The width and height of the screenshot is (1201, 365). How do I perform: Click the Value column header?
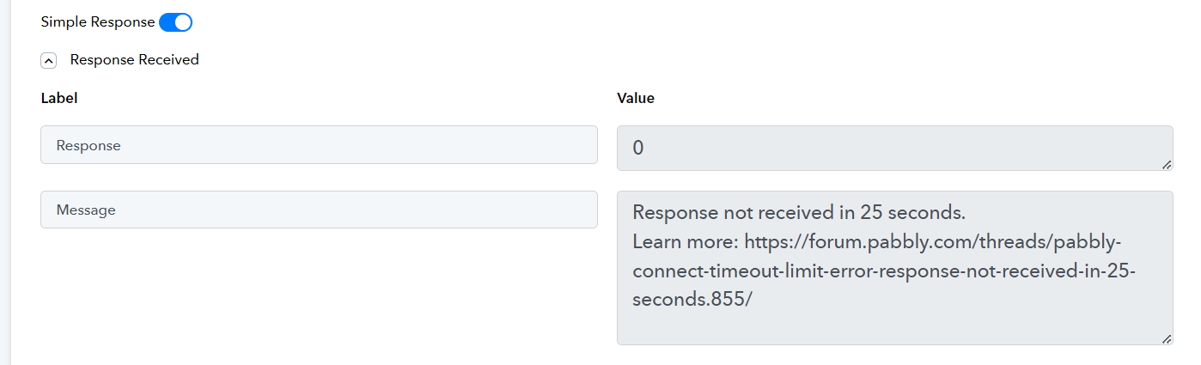pyautogui.click(x=636, y=98)
